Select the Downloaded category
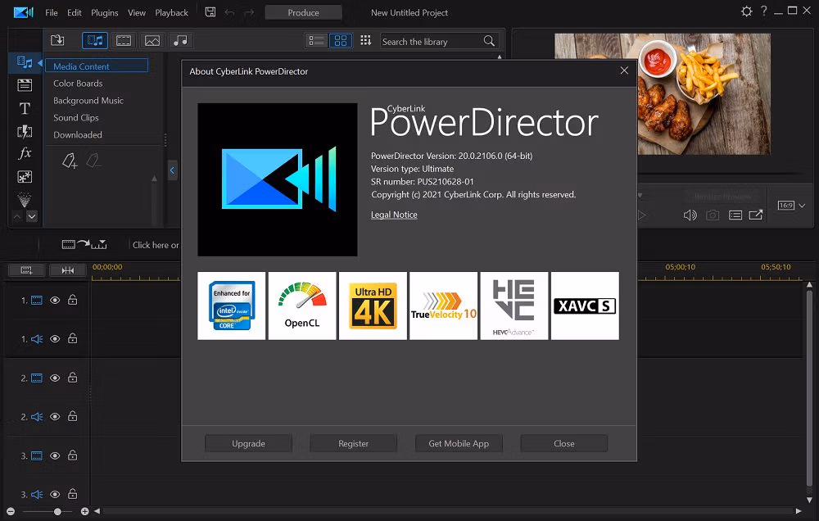Viewport: 819px width, 521px height. point(77,135)
